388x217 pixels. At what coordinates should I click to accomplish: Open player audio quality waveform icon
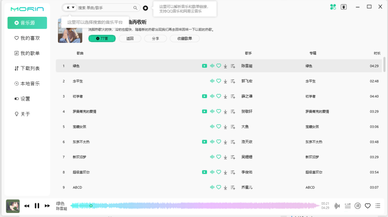click(x=337, y=206)
